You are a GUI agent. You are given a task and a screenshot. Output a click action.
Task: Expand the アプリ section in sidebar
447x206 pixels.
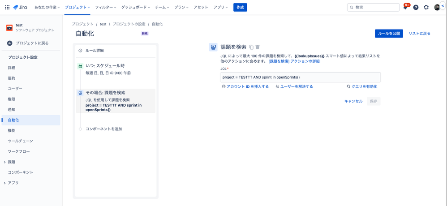click(x=5, y=183)
